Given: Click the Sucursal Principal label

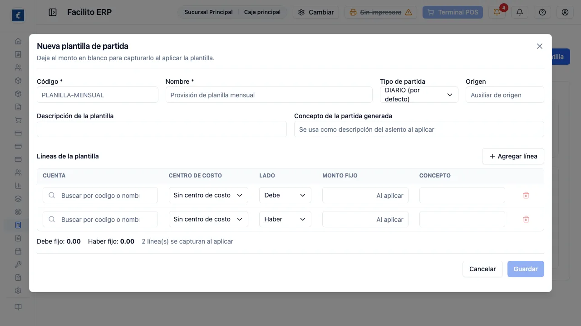Looking at the screenshot, I should tap(208, 12).
